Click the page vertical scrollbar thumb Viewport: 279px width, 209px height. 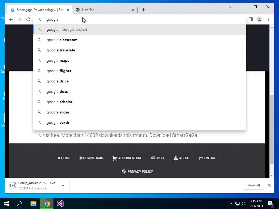pyautogui.click(x=272, y=129)
